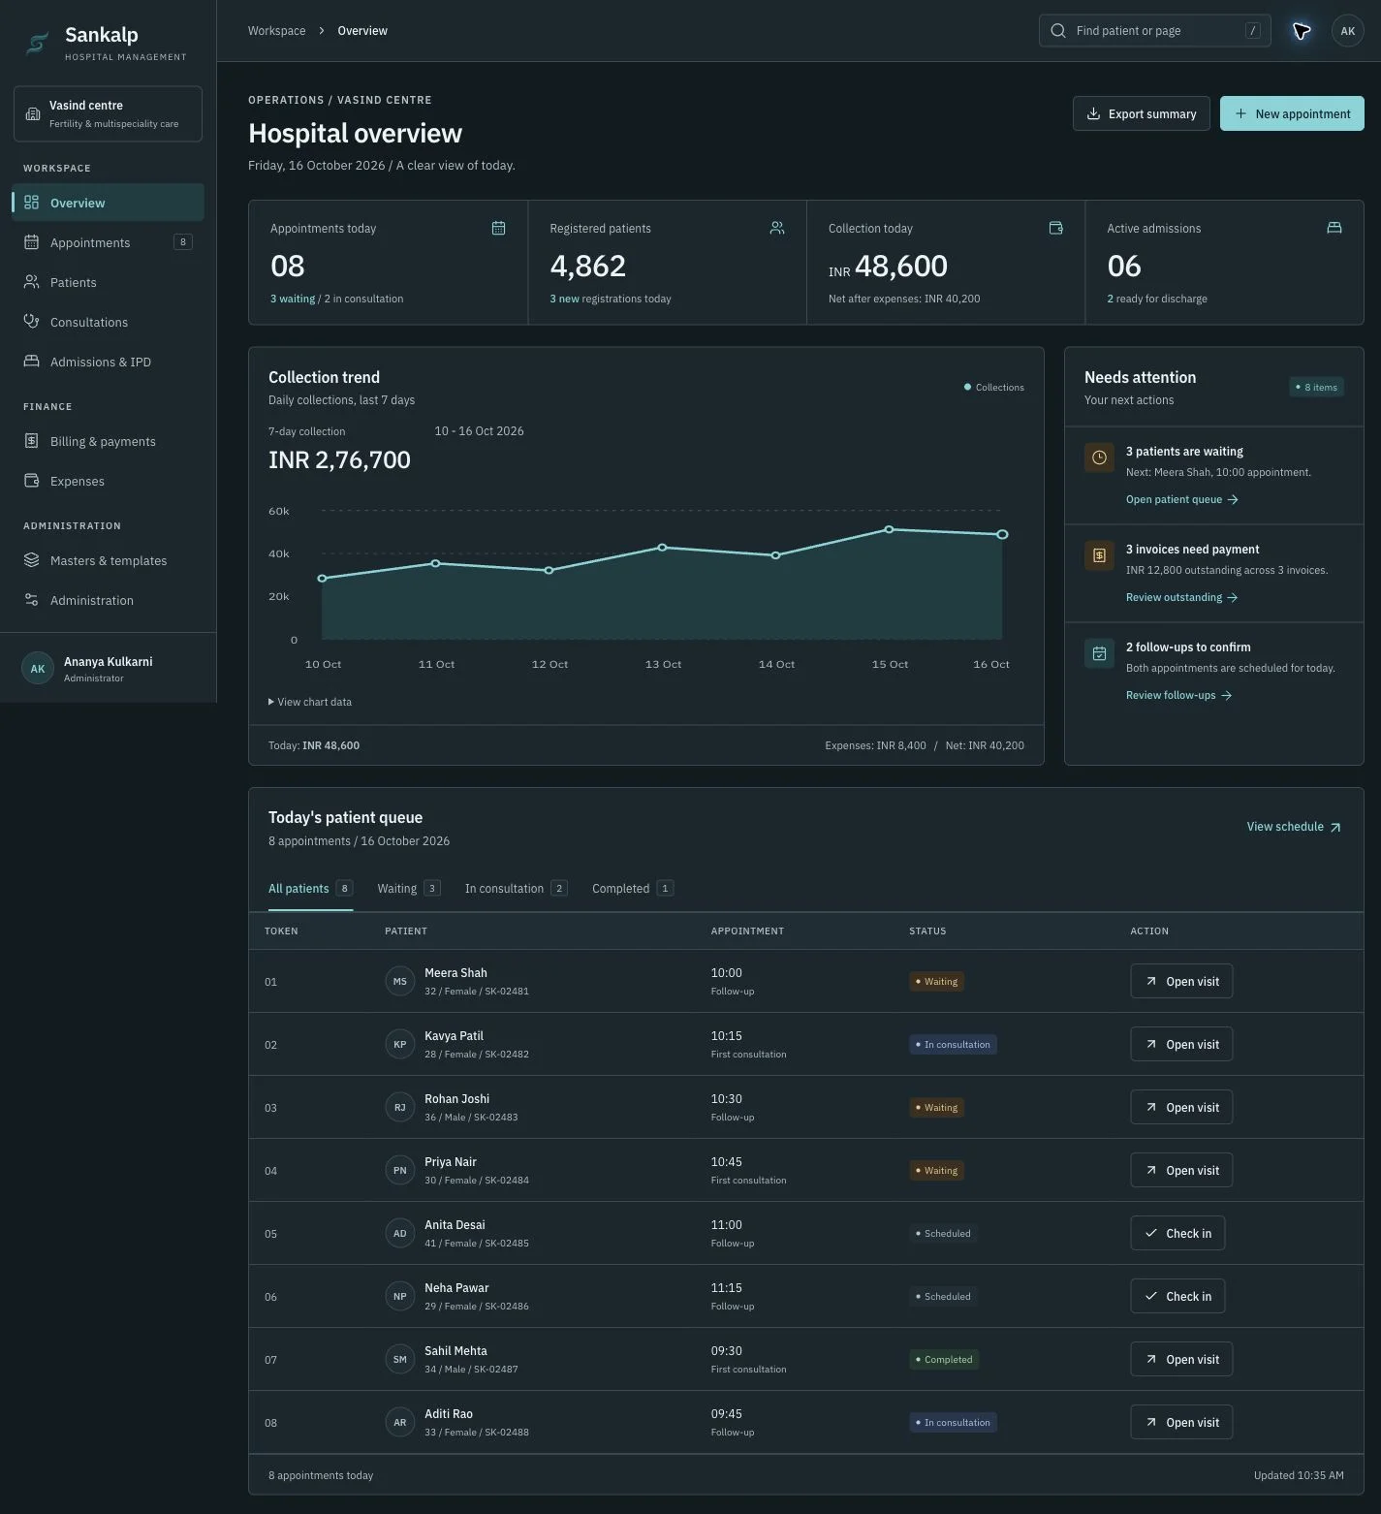Focus the Find patient or page search
The width and height of the screenshot is (1381, 1514).
1154,31
